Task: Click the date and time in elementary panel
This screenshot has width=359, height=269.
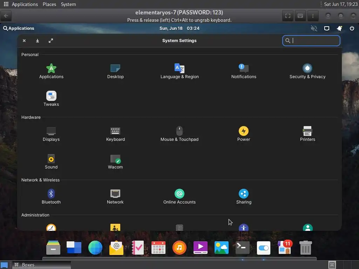Action: [x=179, y=28]
